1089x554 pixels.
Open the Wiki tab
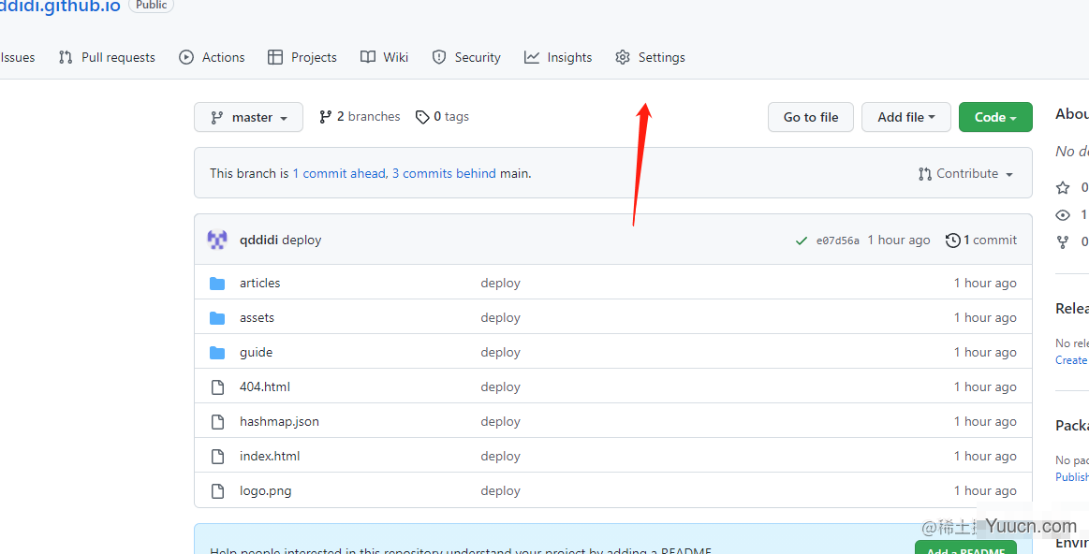(384, 58)
